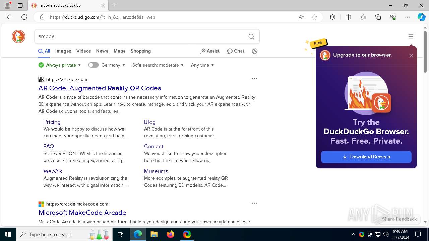
Task: Close the Upgrade browser popup
Action: (x=411, y=56)
